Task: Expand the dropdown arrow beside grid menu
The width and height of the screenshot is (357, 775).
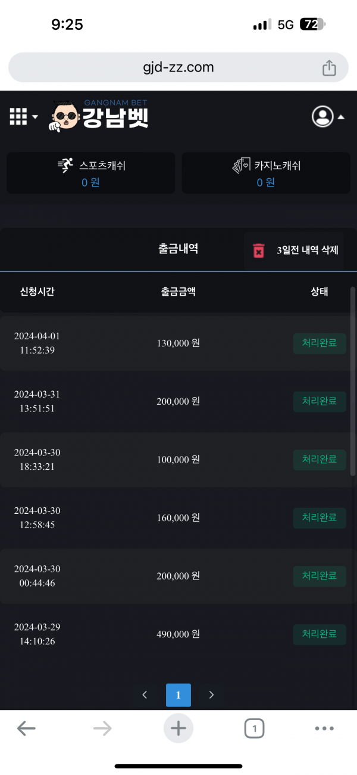Action: (x=35, y=117)
